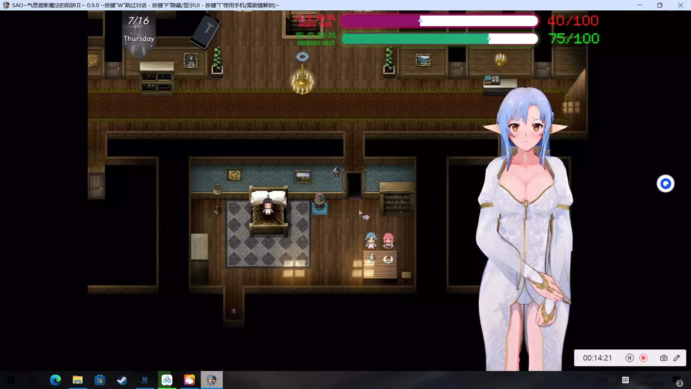This screenshot has height=389, width=691.
Task: Click the SAO game taskbar button
Action: (211, 380)
